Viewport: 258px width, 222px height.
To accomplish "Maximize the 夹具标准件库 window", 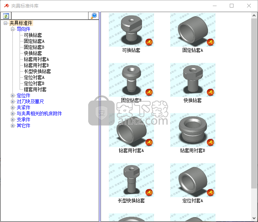I will coord(232,6).
